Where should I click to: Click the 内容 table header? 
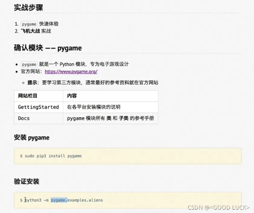click(111, 96)
